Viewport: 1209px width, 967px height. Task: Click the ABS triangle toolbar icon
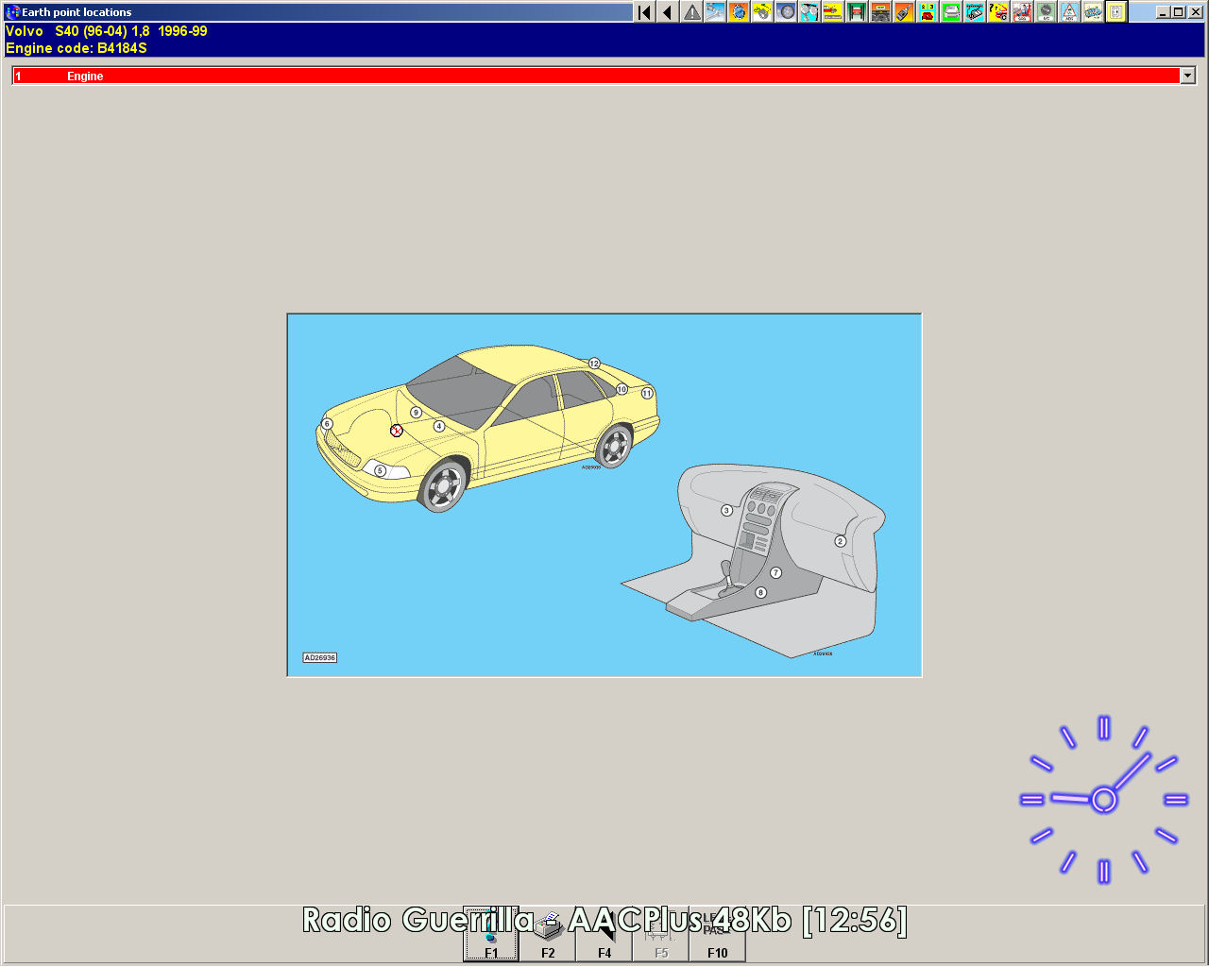coord(1069,12)
